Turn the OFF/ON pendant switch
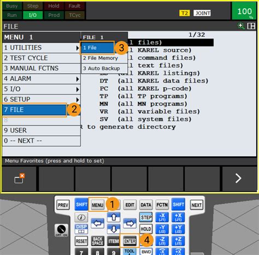The width and height of the screenshot is (259, 255). click(x=61, y=230)
